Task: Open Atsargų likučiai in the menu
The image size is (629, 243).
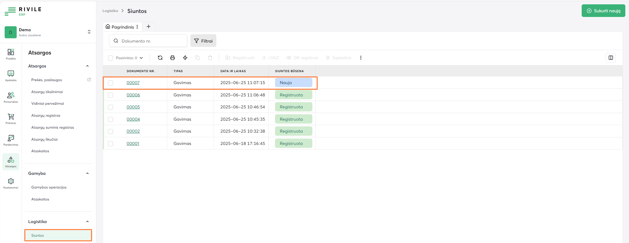Action: tap(44, 139)
